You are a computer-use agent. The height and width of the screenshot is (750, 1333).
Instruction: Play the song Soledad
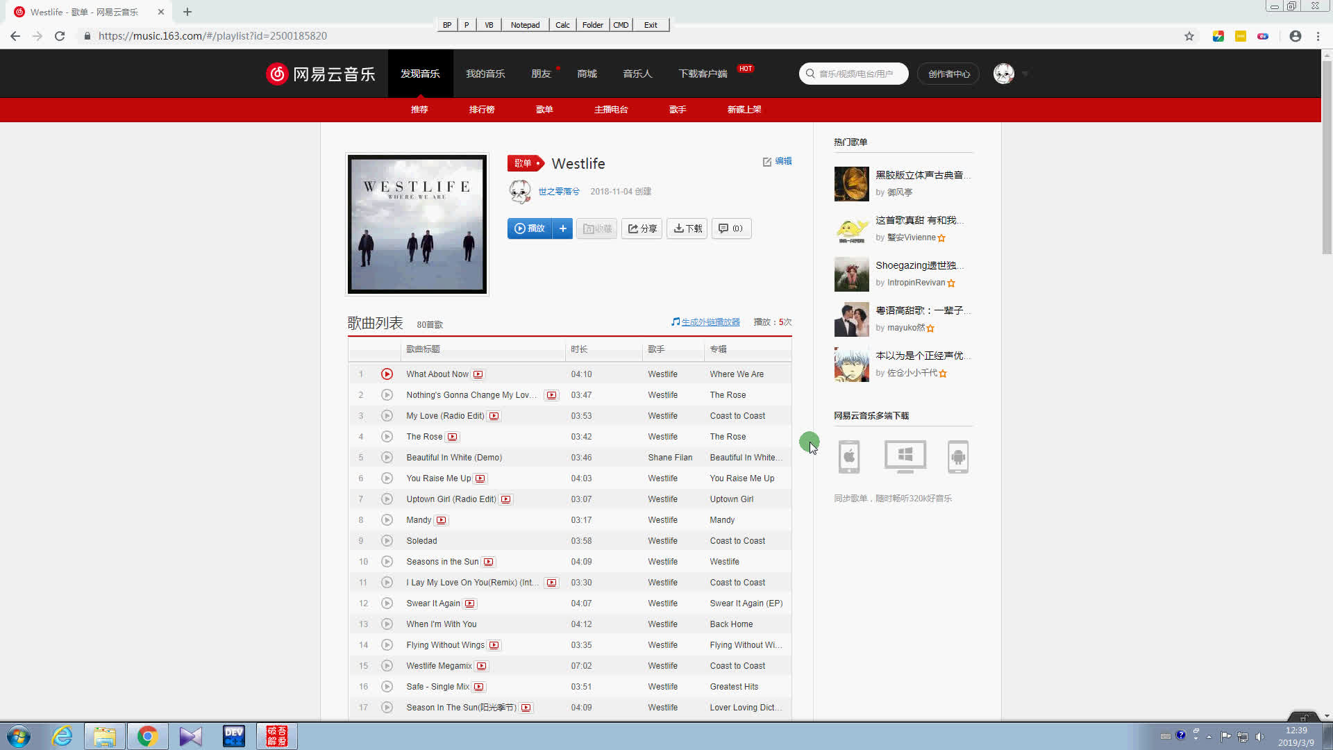[x=387, y=541]
